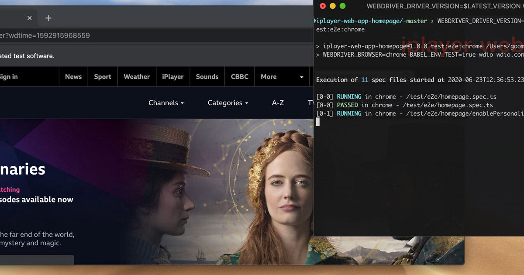Minimize the terminal with yellow button

coord(333,6)
